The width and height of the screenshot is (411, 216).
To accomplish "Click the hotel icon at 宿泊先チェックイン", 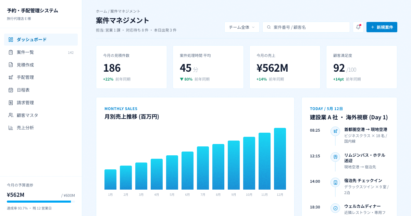I will [335, 182].
